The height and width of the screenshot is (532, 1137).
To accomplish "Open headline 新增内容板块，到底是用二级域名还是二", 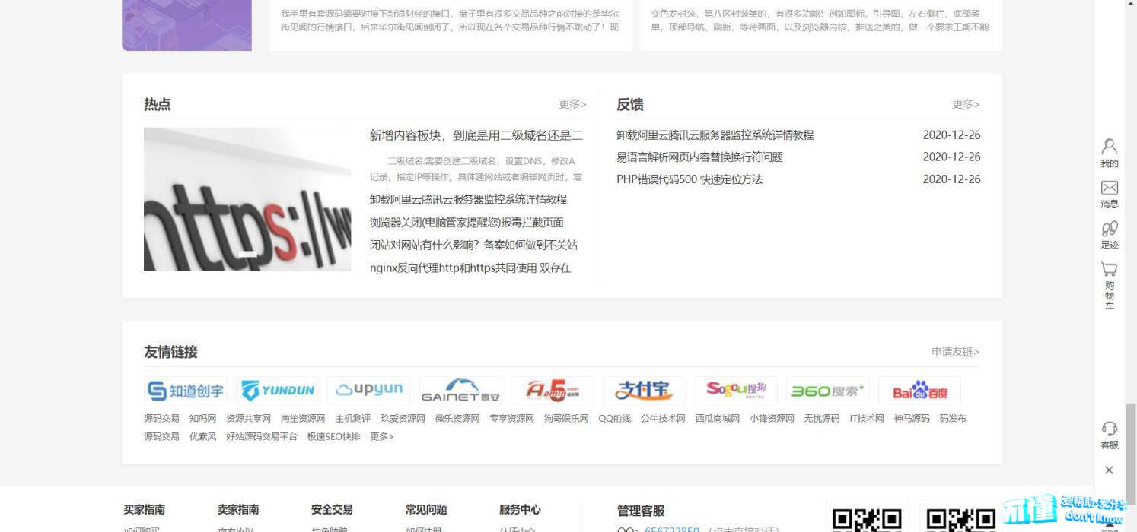I will click(x=476, y=135).
